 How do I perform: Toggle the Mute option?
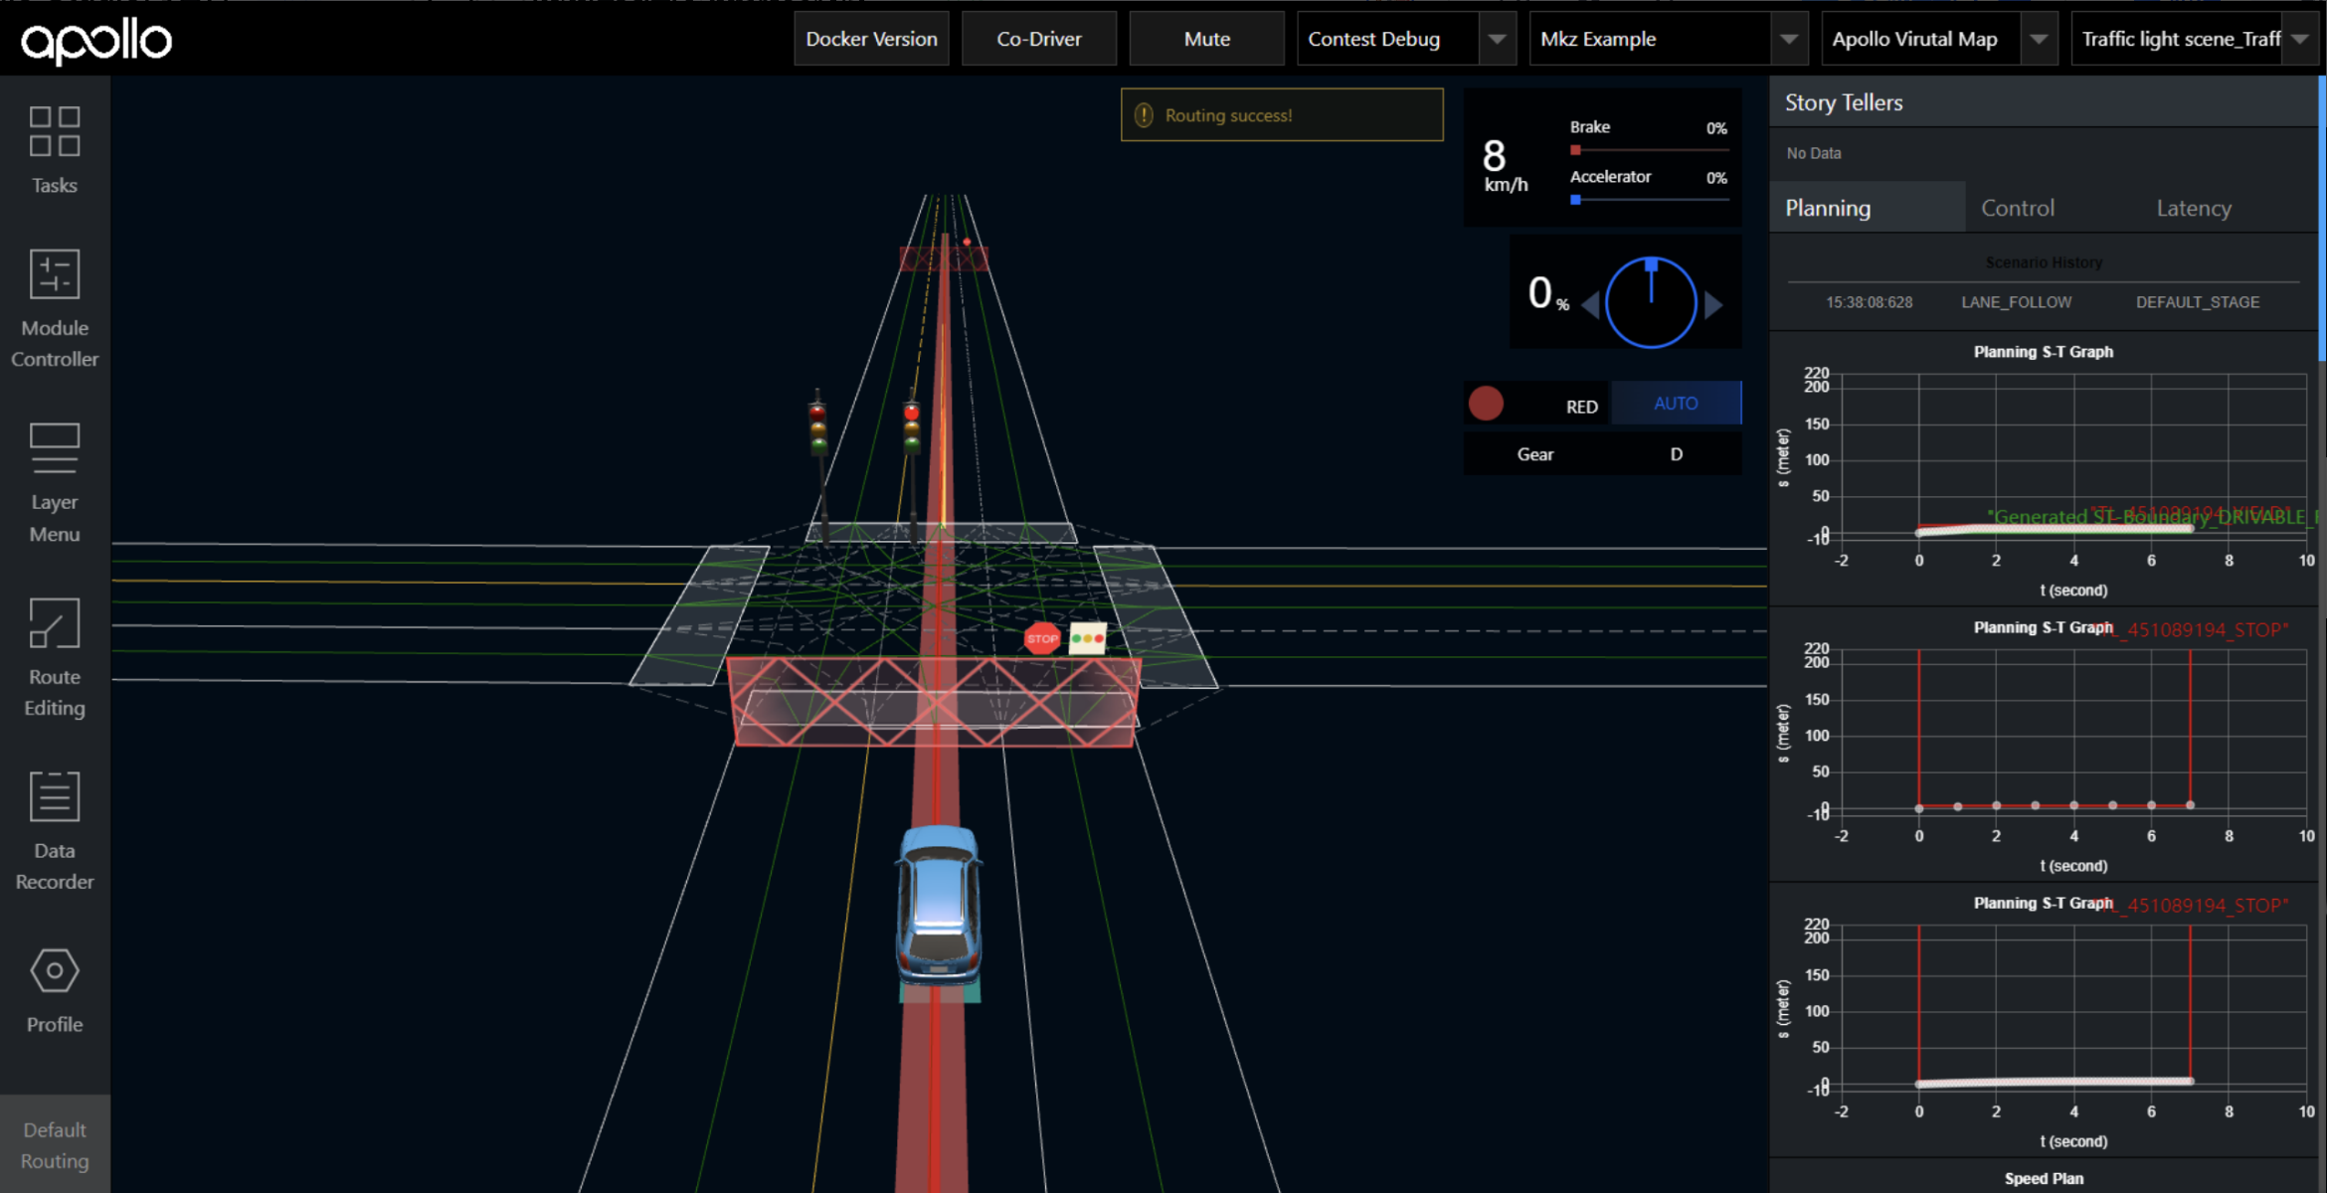[1206, 39]
